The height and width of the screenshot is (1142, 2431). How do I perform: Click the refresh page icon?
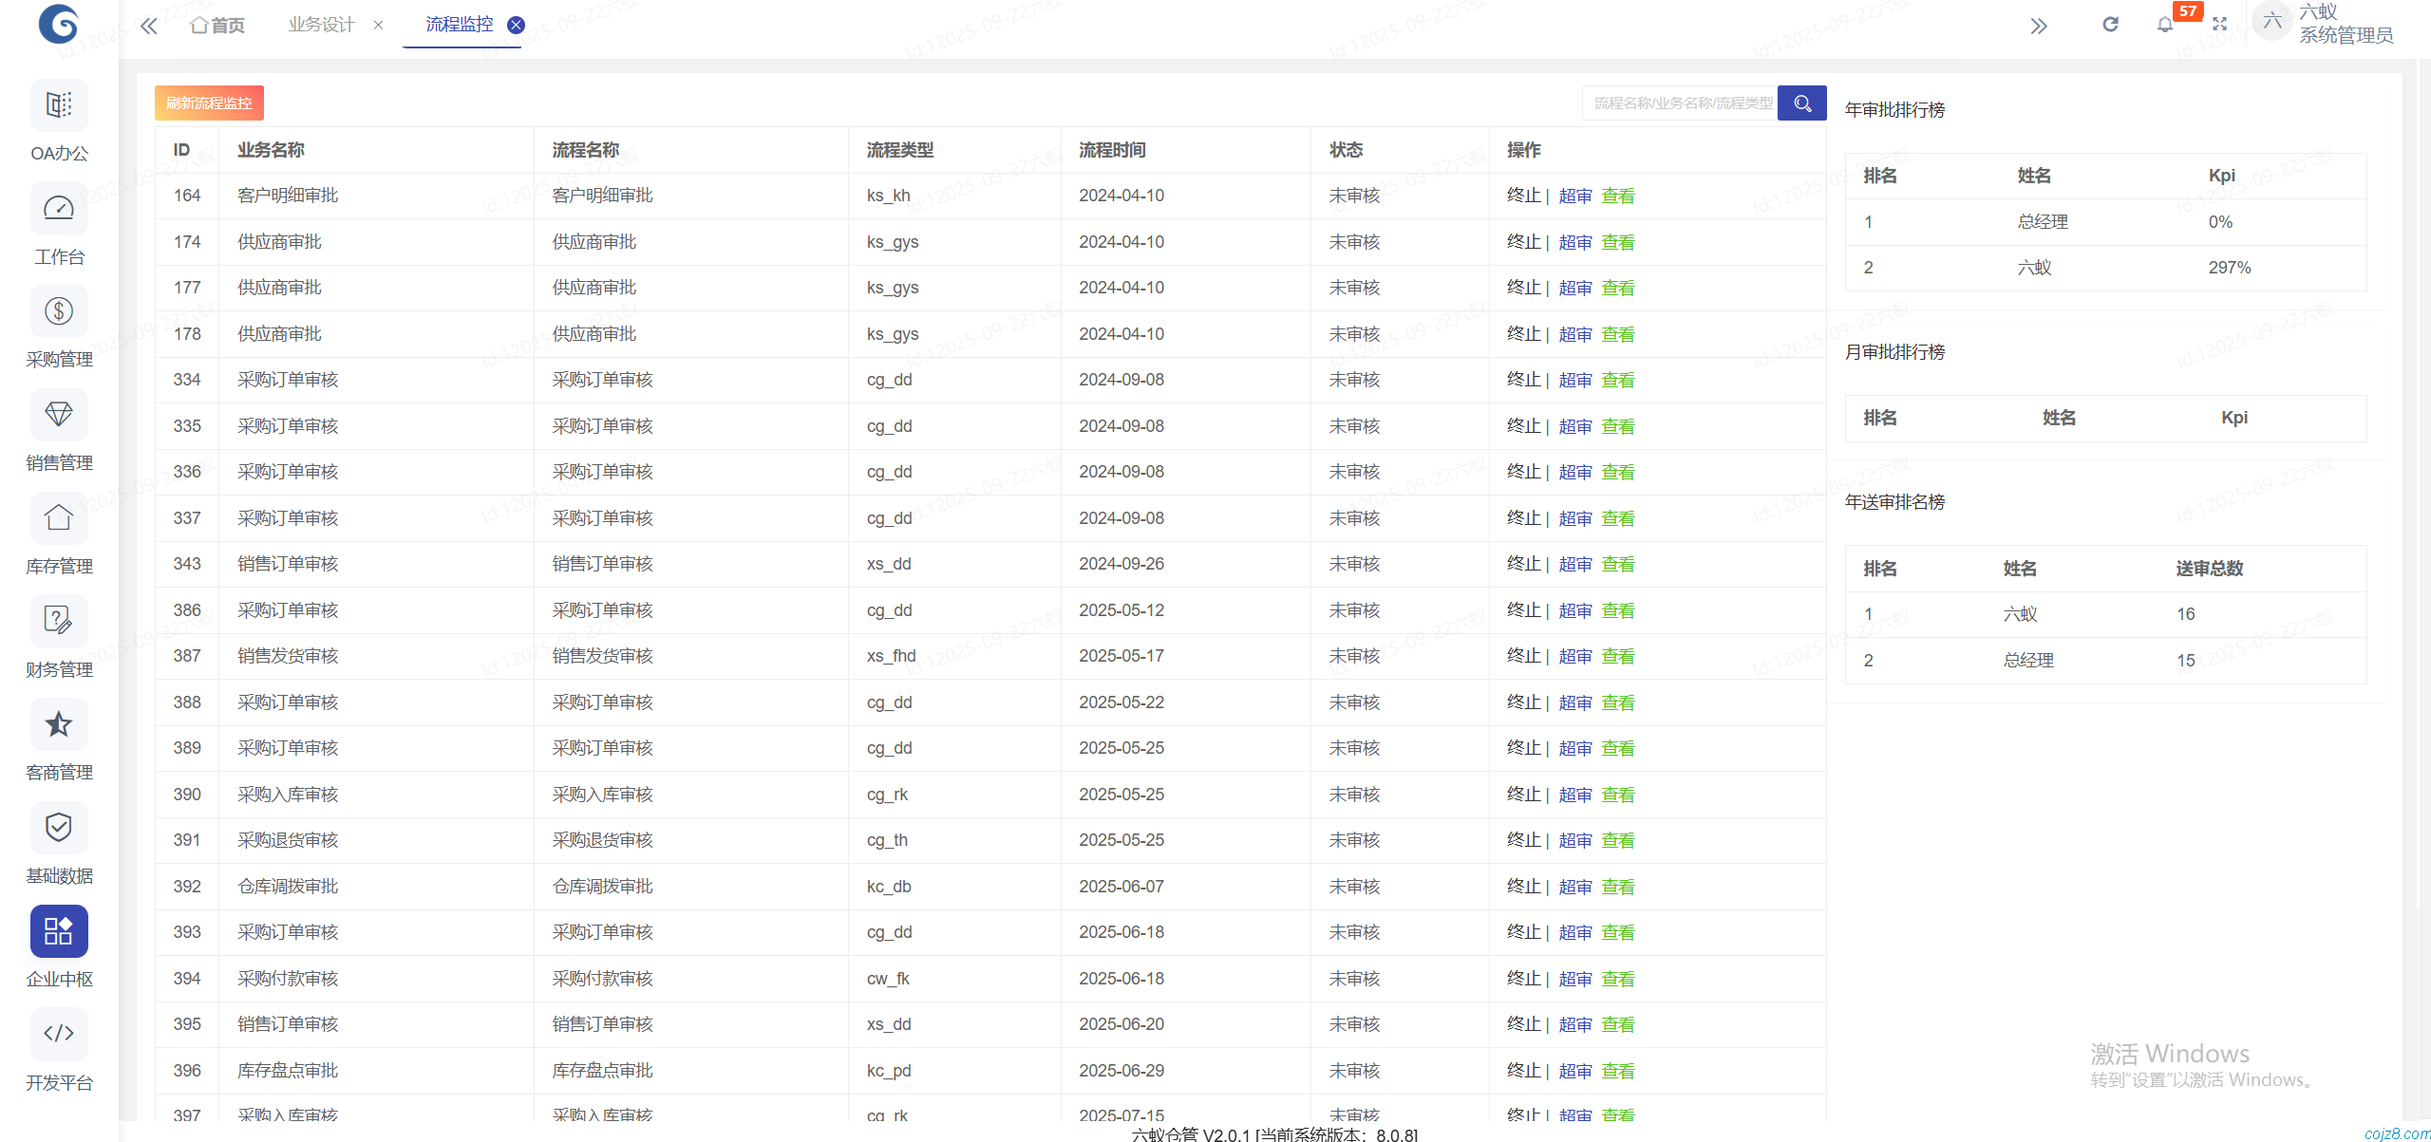click(x=2110, y=25)
